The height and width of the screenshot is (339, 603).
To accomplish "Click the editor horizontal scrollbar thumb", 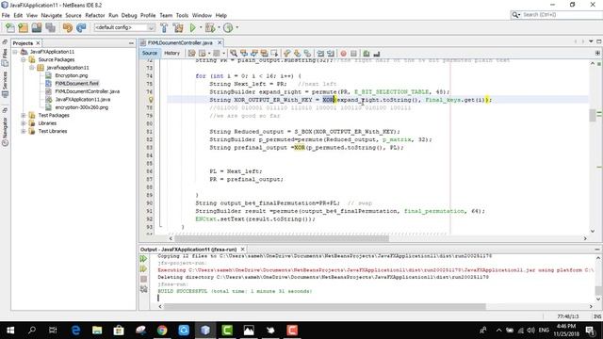I will click(282, 238).
